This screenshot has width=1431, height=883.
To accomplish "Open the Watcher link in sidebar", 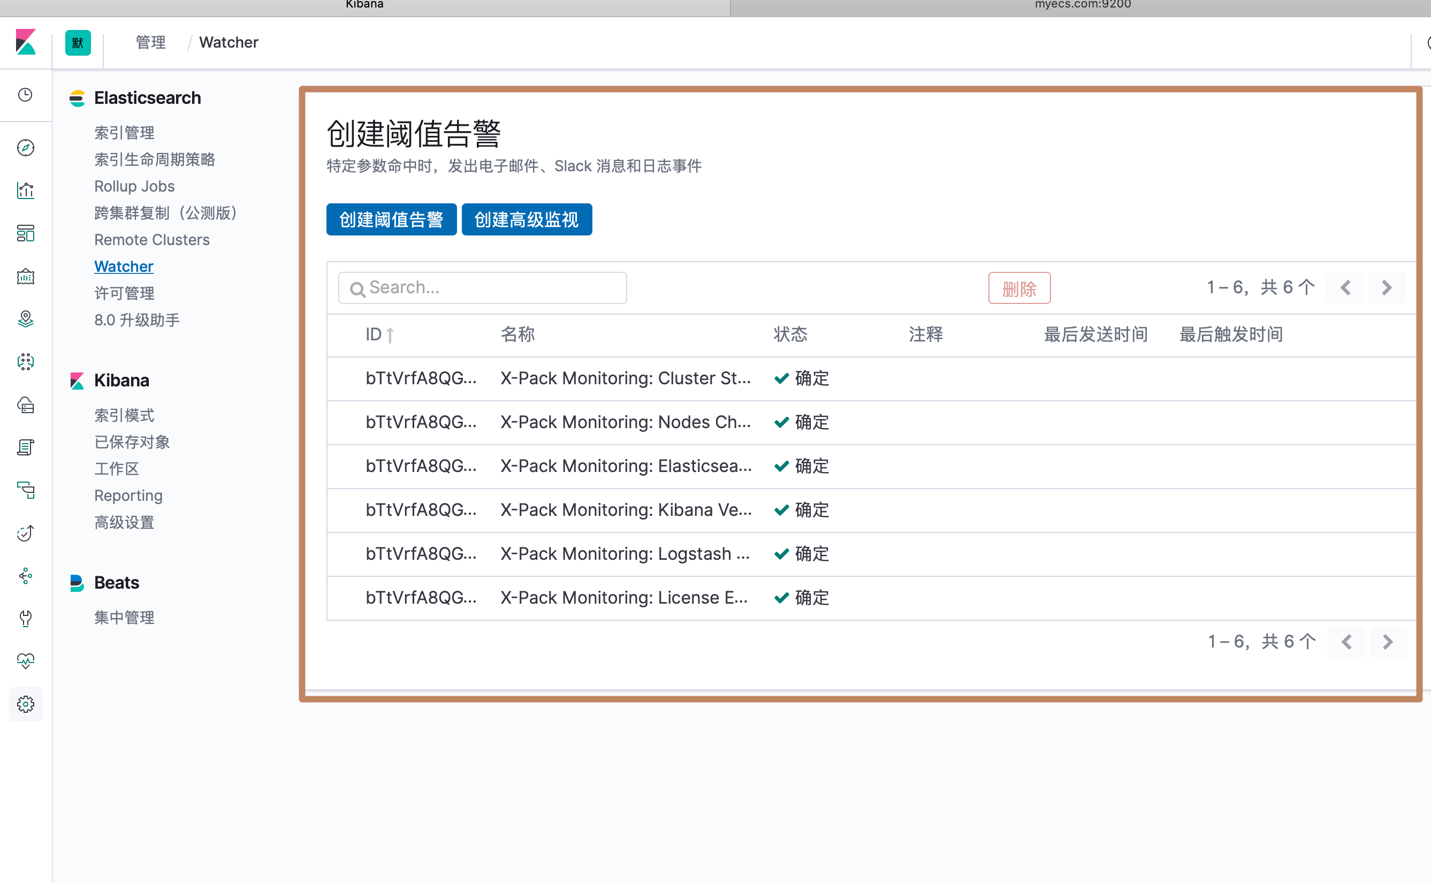I will (124, 267).
